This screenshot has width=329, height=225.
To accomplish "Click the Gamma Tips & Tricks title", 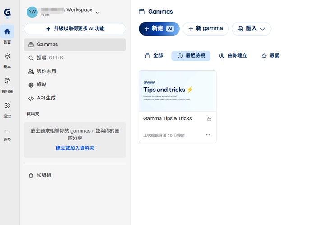I will 168,119.
